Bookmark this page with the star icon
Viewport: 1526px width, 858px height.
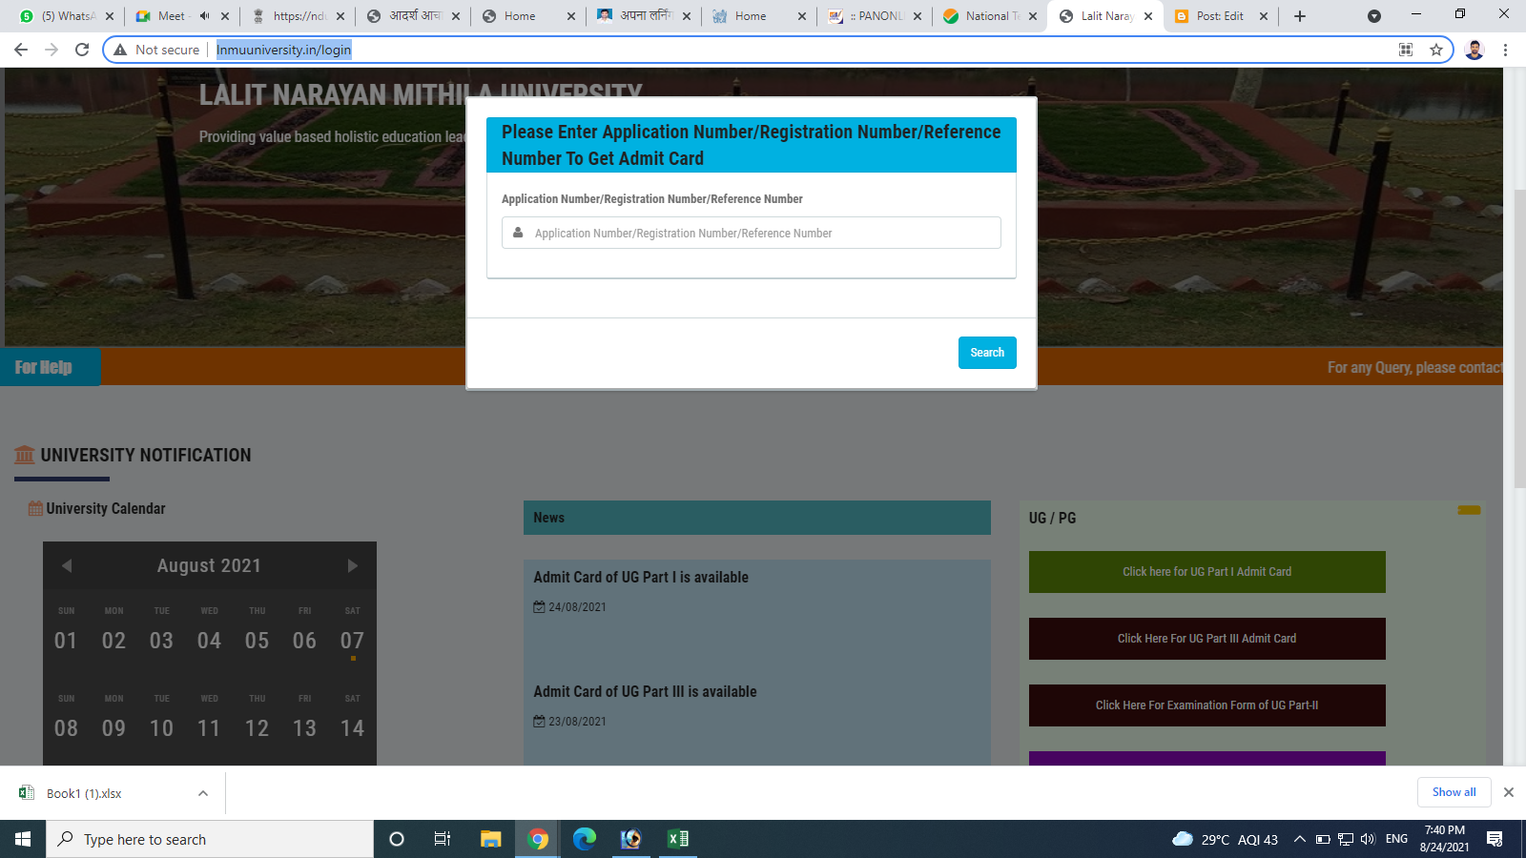point(1436,50)
